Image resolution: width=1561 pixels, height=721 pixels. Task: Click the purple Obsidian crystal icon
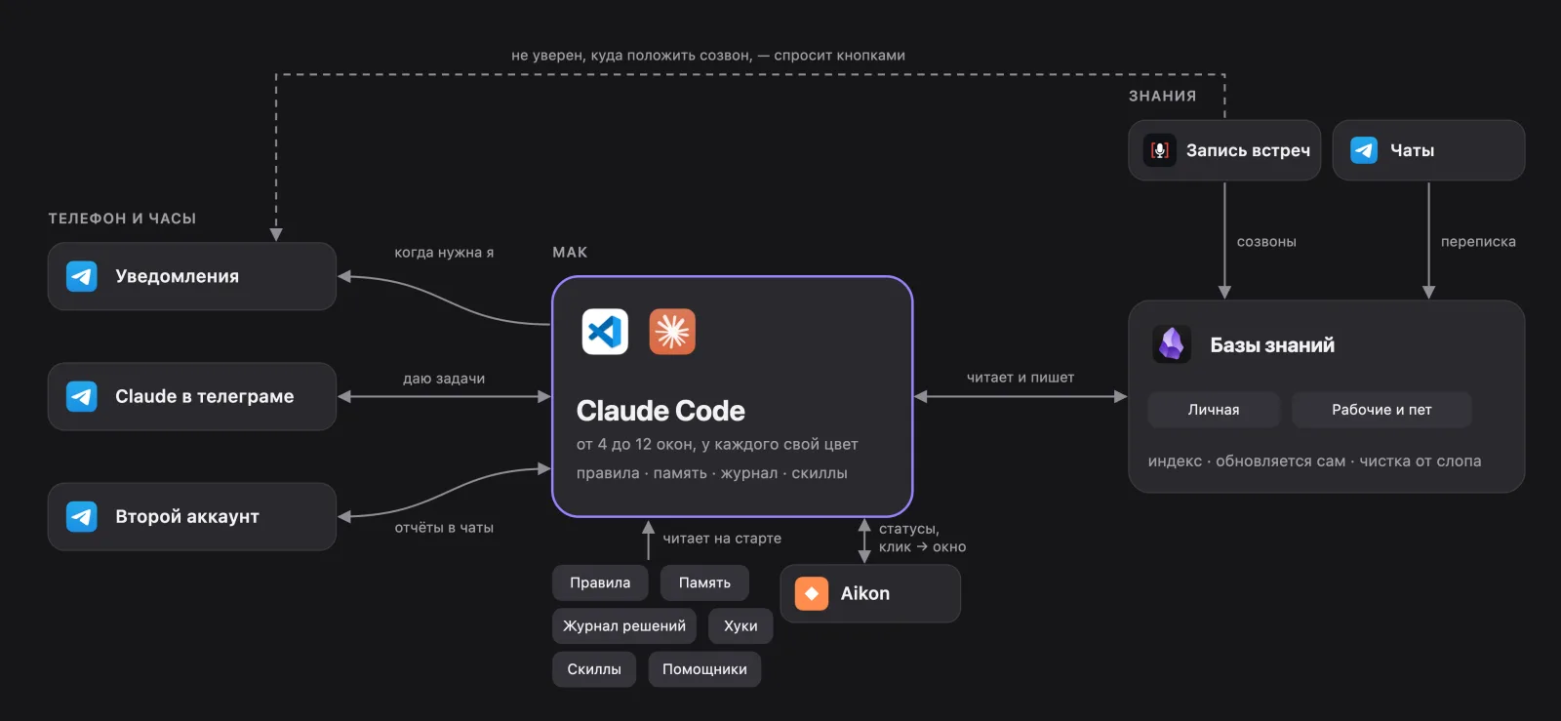point(1172,344)
